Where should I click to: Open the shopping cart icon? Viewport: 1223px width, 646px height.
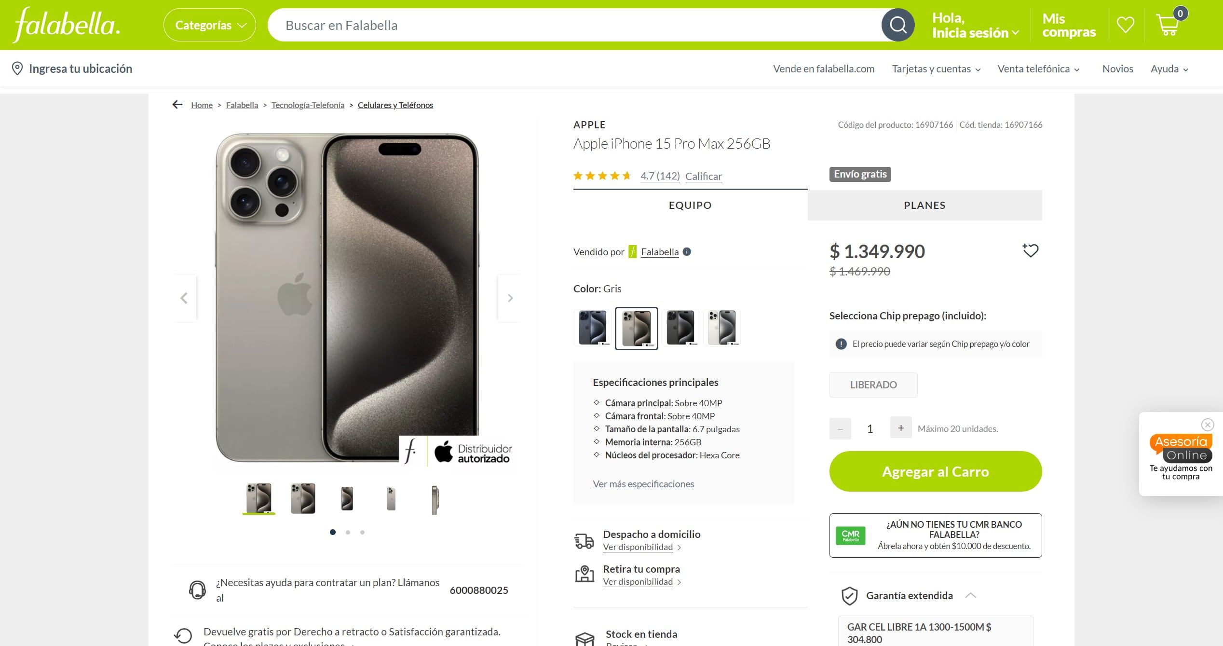[1169, 25]
